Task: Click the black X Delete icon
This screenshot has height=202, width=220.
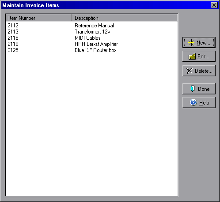Action: tap(190, 71)
